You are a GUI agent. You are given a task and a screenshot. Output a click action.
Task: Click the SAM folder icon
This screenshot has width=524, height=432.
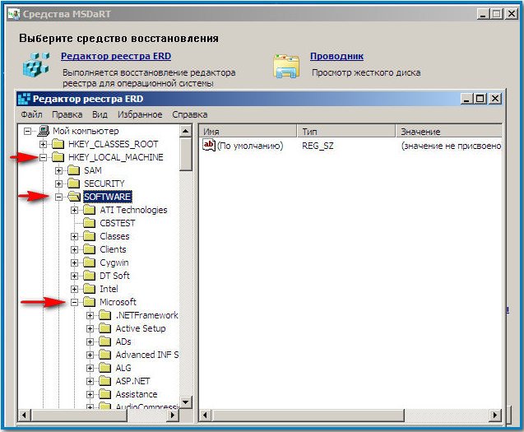point(73,170)
